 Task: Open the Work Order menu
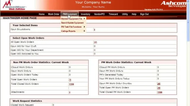point(53,14)
